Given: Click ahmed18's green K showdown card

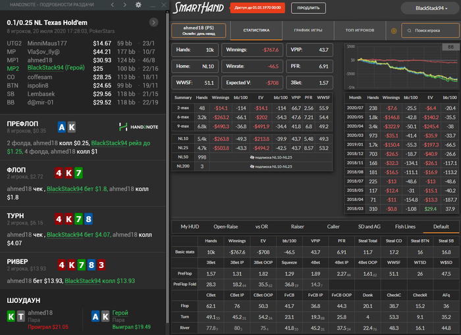Looking at the screenshot, I should pos(11,316).
